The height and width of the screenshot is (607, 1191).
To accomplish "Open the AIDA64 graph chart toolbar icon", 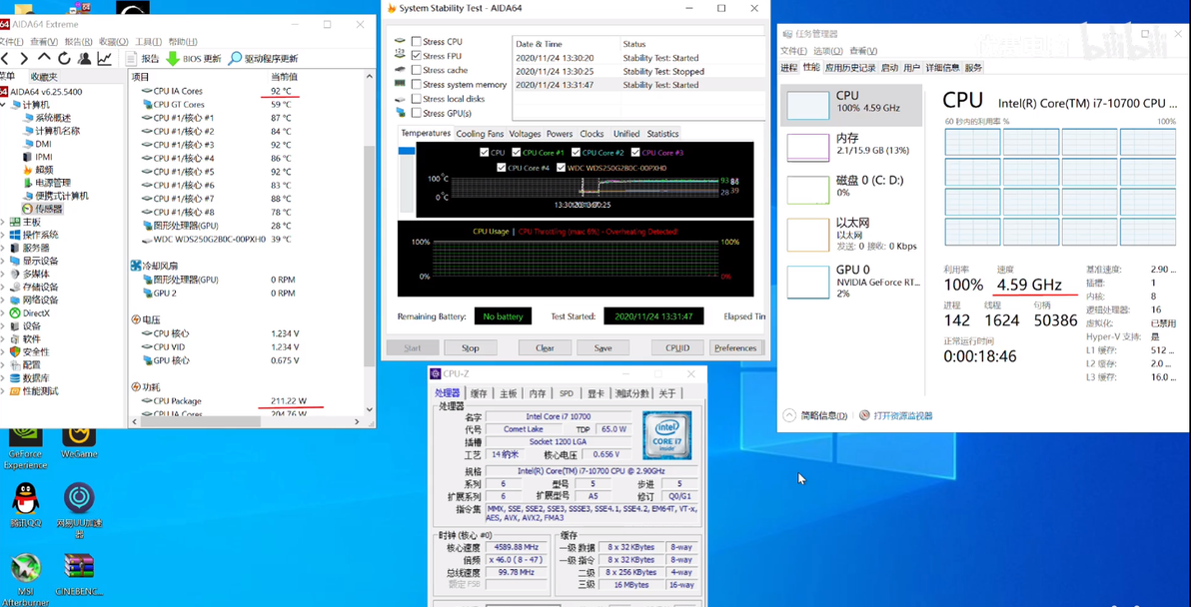I will click(104, 59).
